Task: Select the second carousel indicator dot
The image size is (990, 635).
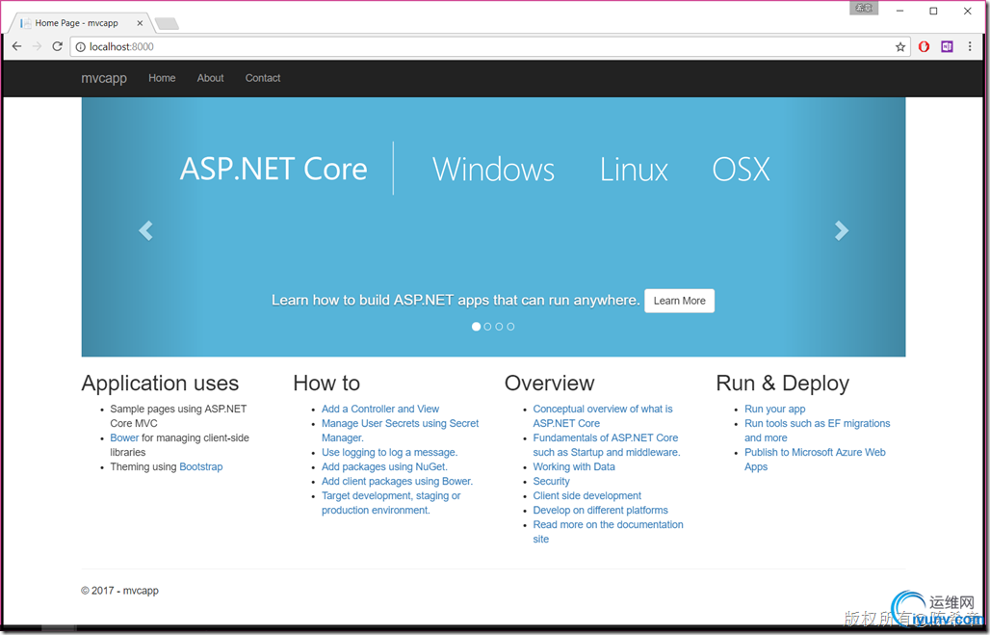Action: tap(487, 327)
